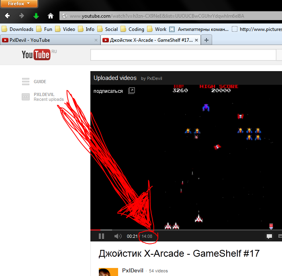Open the Social bookmarks folder
The width and height of the screenshot is (282, 276).
pyautogui.click(x=108, y=29)
